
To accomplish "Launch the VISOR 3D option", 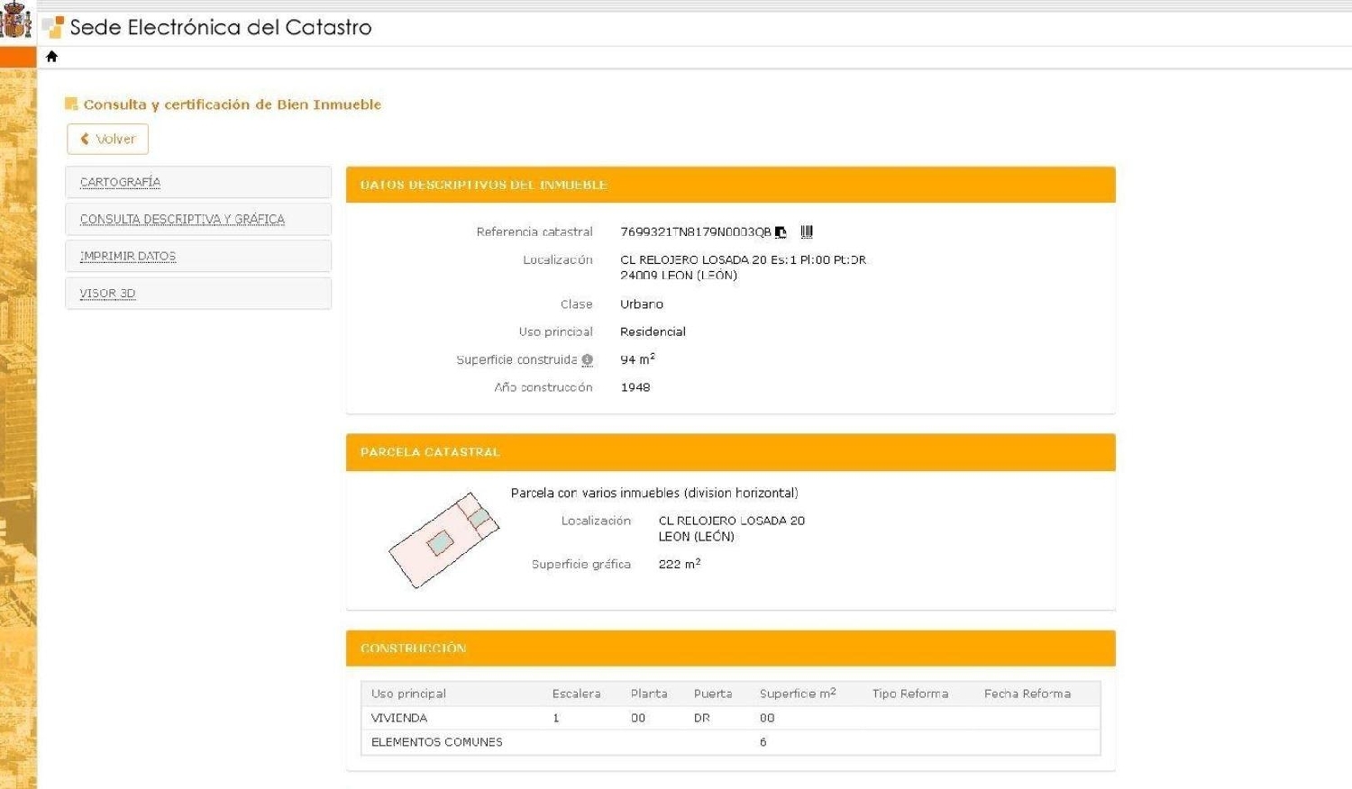I will [x=107, y=294].
